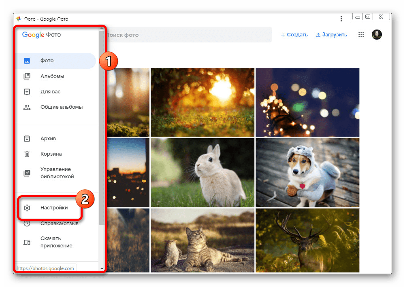Open Управление библиотекой
This screenshot has width=405, height=287.
pos(57,173)
